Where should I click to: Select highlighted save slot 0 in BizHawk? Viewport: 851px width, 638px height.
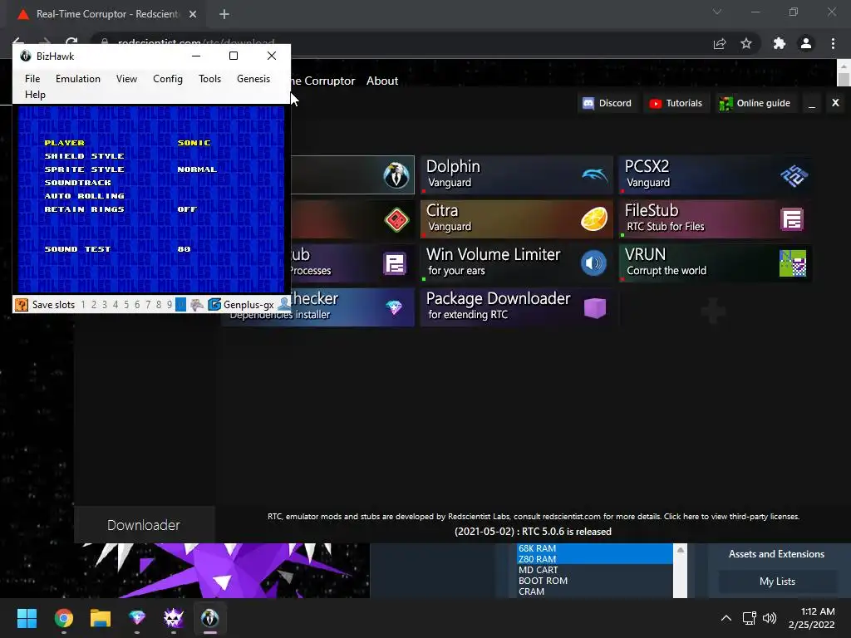tap(180, 305)
